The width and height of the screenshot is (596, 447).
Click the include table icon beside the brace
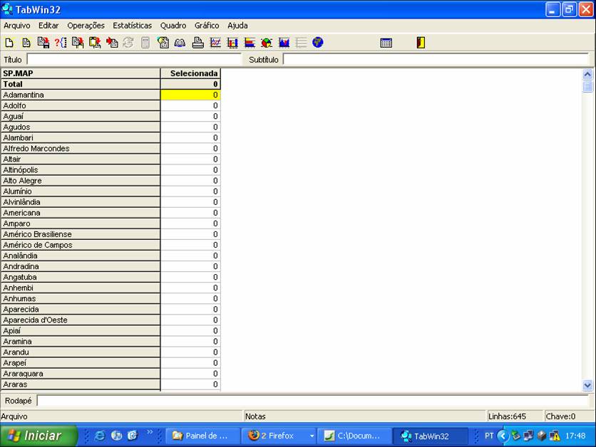tap(78, 43)
